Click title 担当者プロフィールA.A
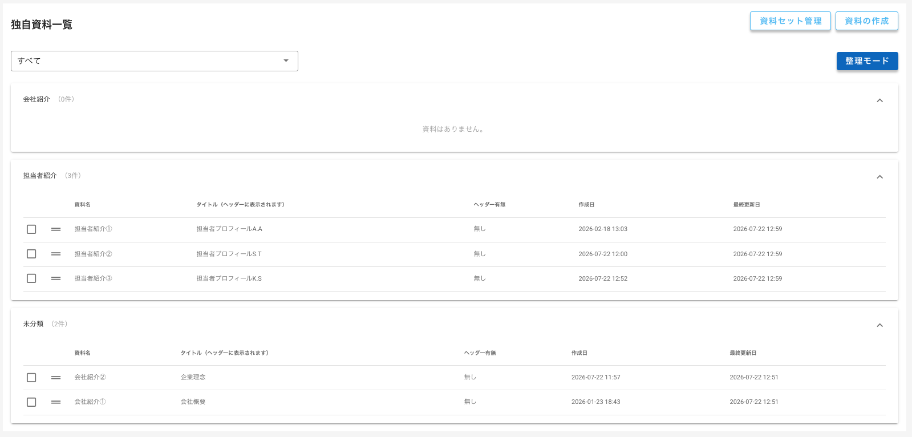Viewport: 912px width, 437px height. 229,229
